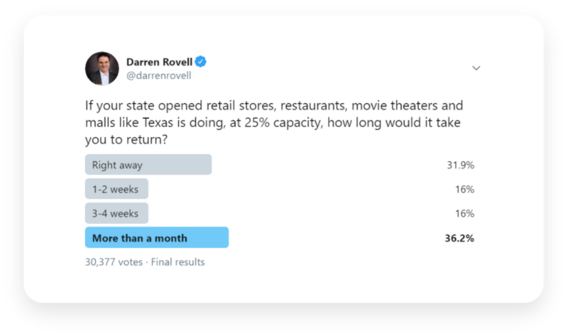Select the '3-4 weeks' poll option

pos(117,213)
